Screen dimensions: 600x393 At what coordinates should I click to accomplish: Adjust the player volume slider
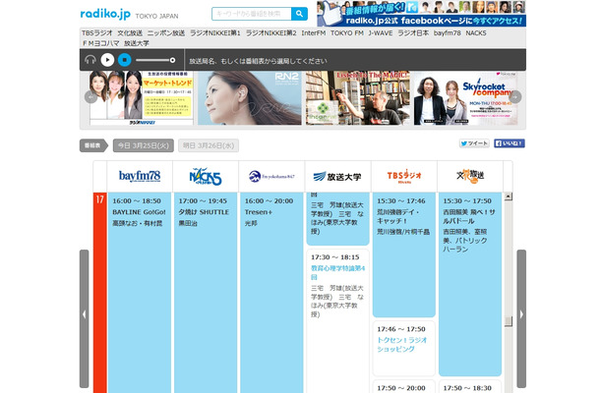coord(155,60)
